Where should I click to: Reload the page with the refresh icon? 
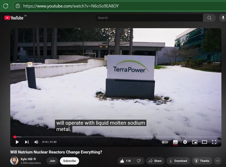(x=6, y=6)
